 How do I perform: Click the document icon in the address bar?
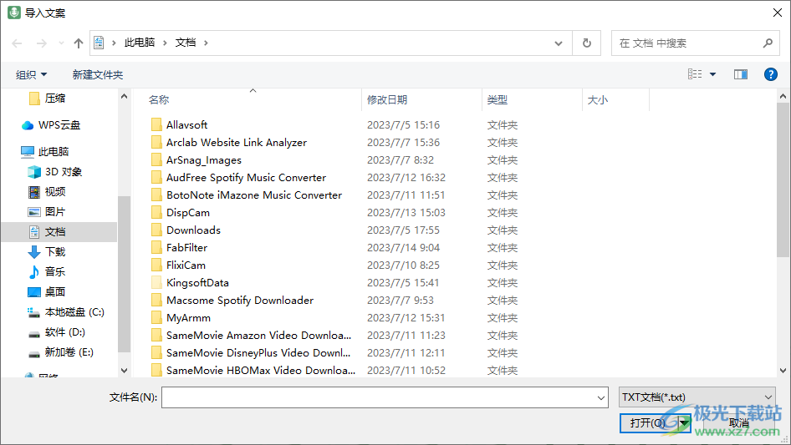[x=100, y=43]
